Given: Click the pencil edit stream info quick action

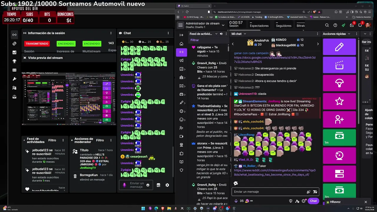Looking at the screenshot, I should (339, 47).
